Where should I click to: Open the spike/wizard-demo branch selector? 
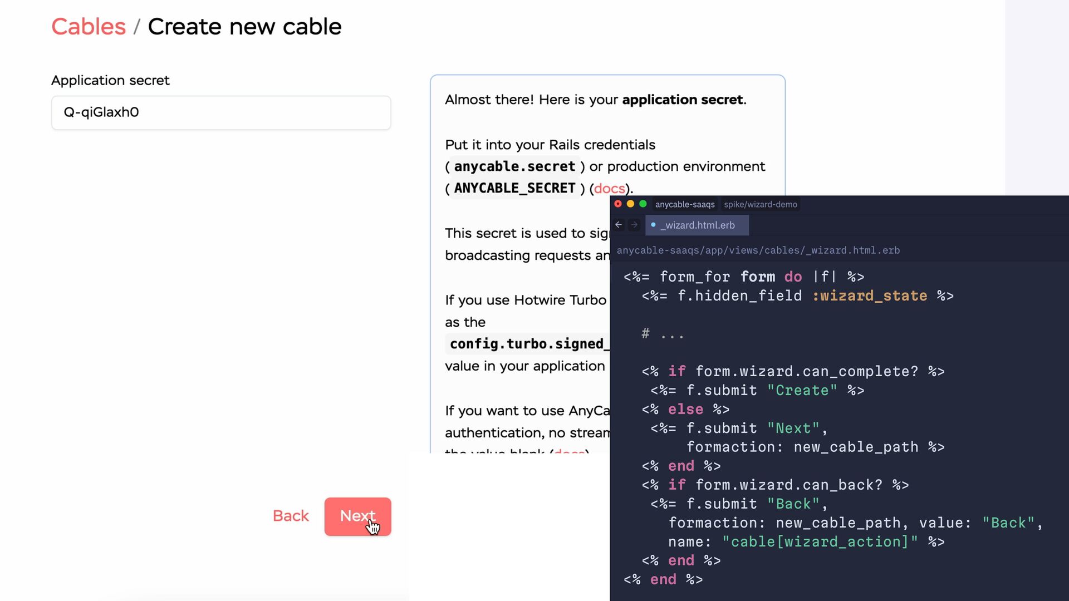pos(760,204)
